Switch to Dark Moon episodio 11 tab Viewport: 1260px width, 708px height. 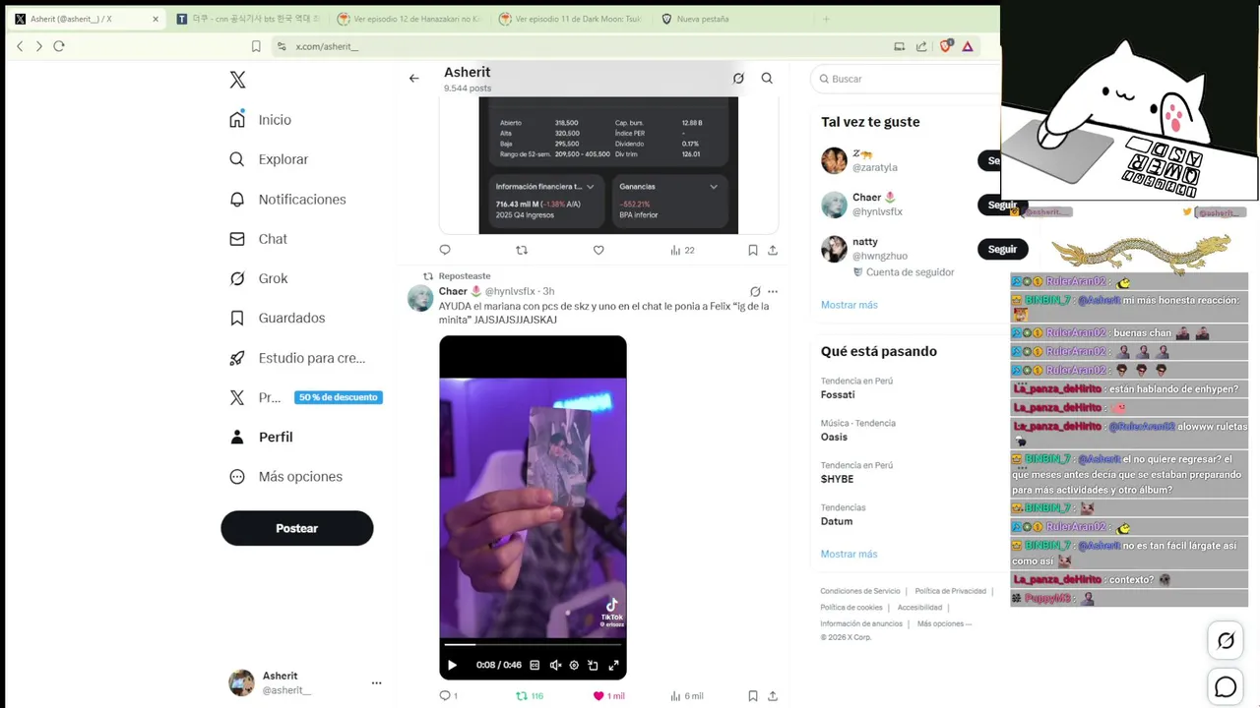570,19
